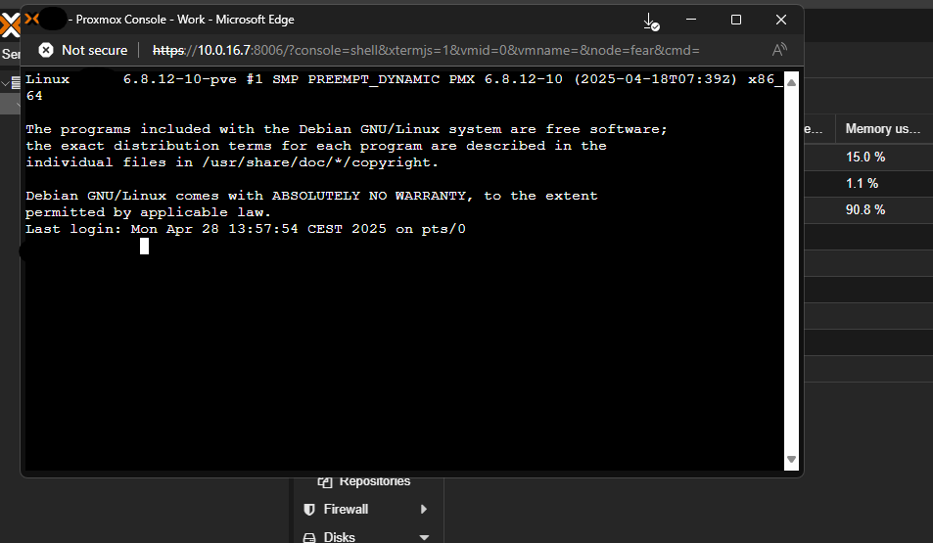
Task: Click the console URL address field
Action: point(426,50)
